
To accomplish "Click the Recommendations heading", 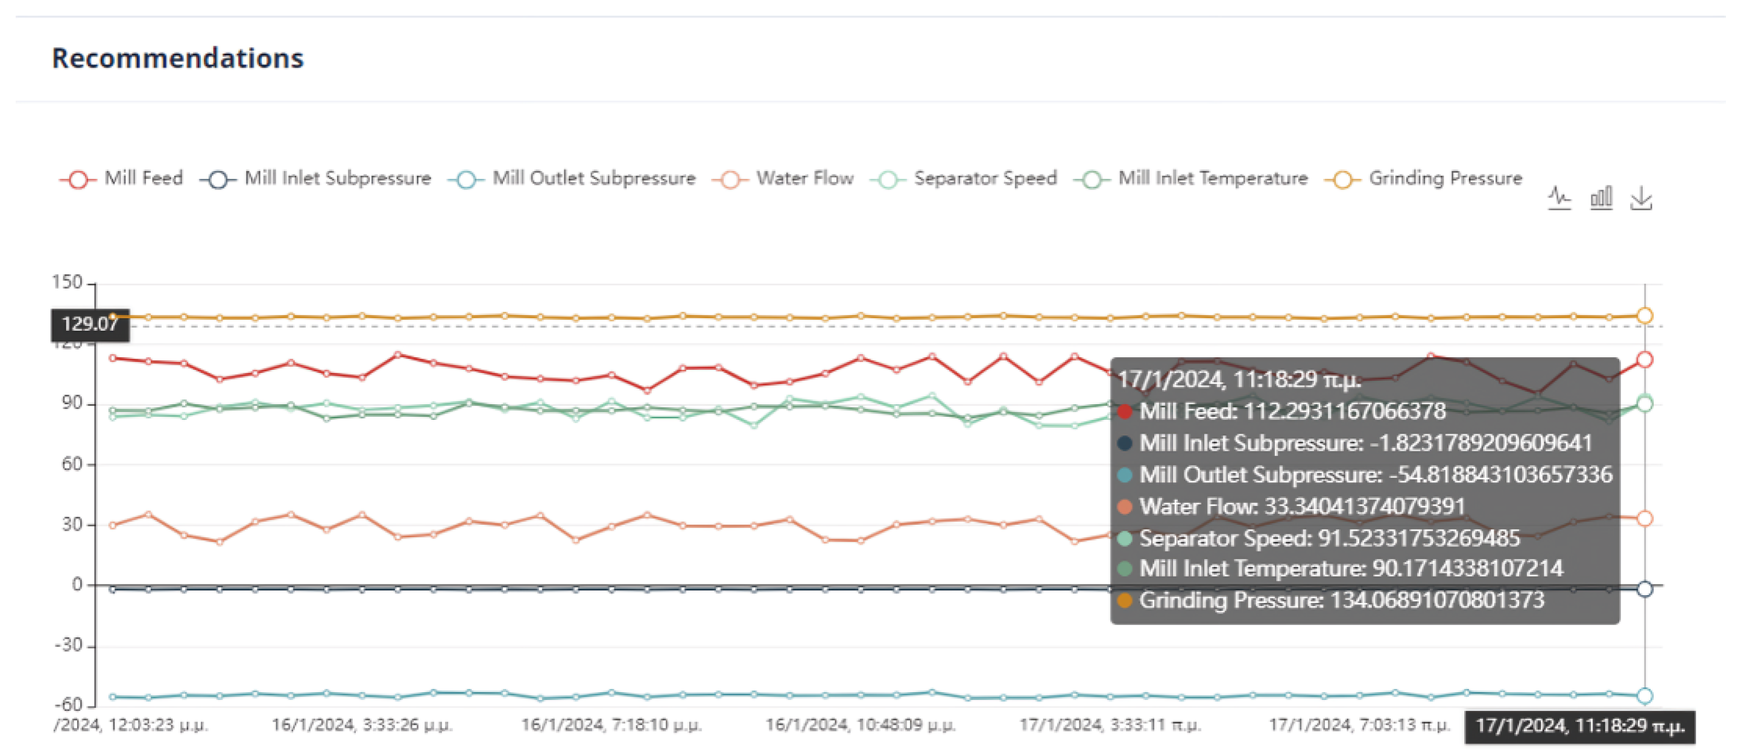I will point(178,58).
